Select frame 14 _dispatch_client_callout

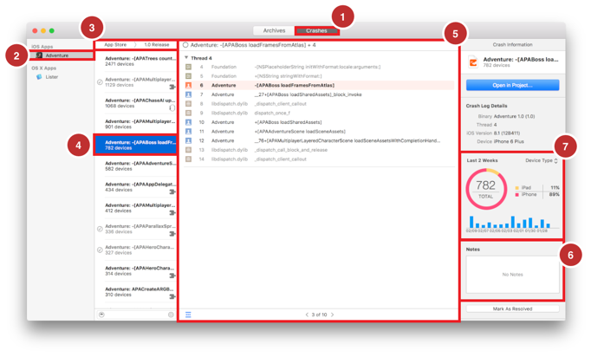click(319, 159)
